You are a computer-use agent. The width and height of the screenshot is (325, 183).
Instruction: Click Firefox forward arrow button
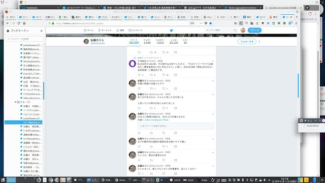point(13,23)
